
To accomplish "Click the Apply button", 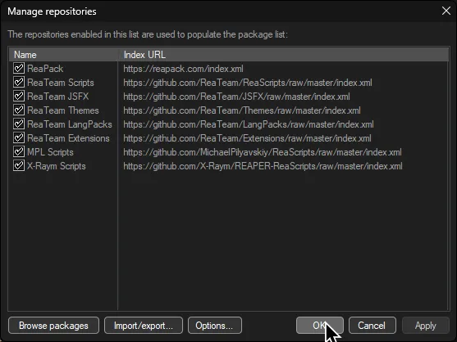I will click(x=426, y=326).
